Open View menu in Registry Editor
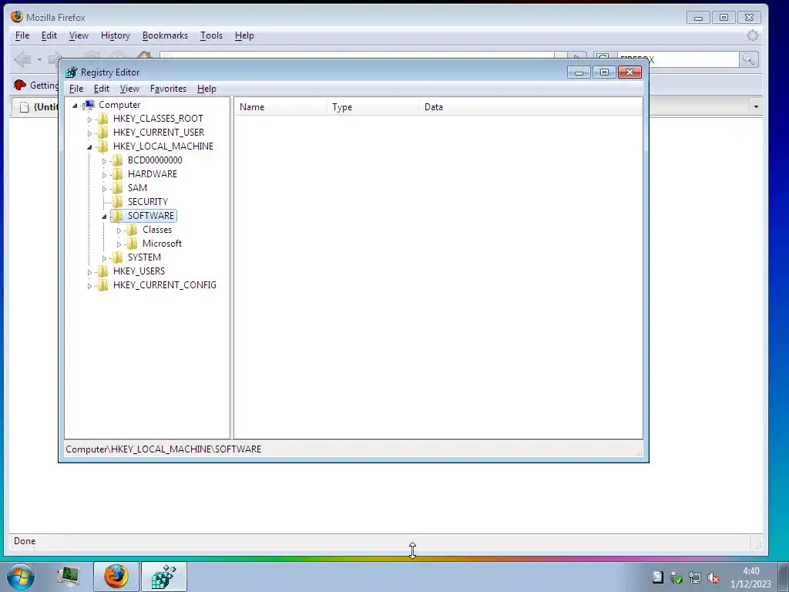The height and width of the screenshot is (592, 789). (x=129, y=89)
